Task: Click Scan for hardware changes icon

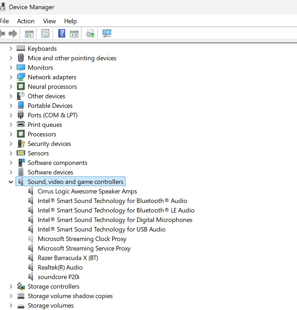Action: [x=107, y=33]
